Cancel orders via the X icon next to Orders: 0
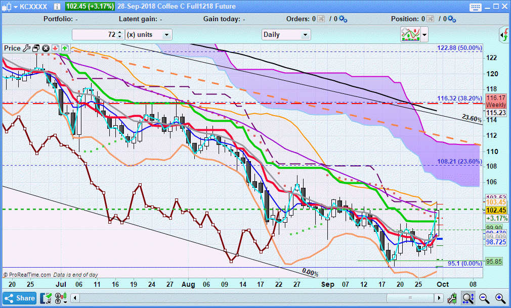 point(321,19)
